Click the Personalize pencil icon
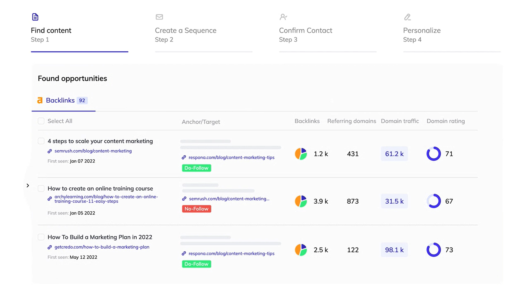 [407, 17]
